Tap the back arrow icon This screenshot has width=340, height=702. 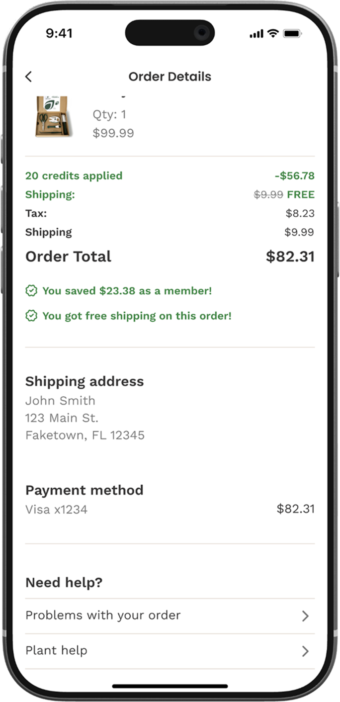(x=28, y=77)
